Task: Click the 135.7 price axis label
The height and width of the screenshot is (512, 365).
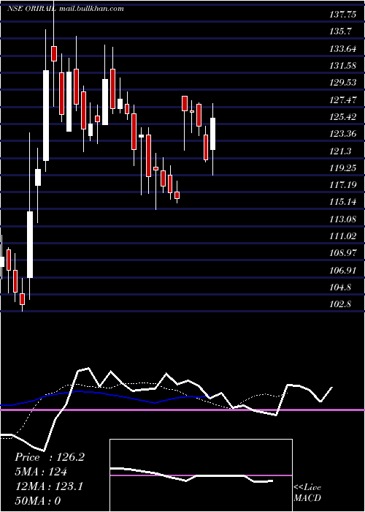Action: (340, 31)
